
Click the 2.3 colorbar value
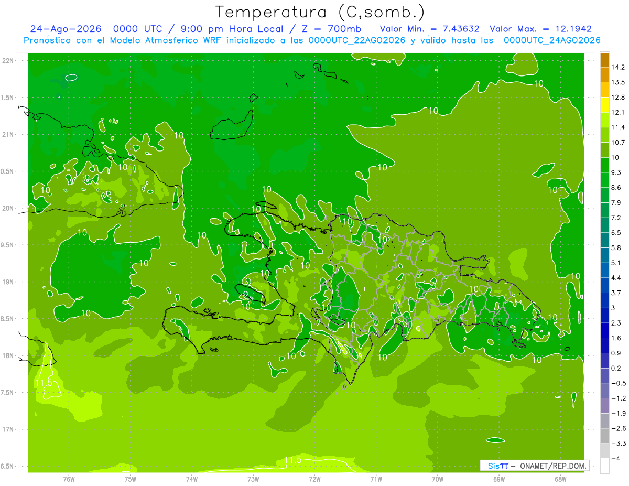tap(616, 323)
